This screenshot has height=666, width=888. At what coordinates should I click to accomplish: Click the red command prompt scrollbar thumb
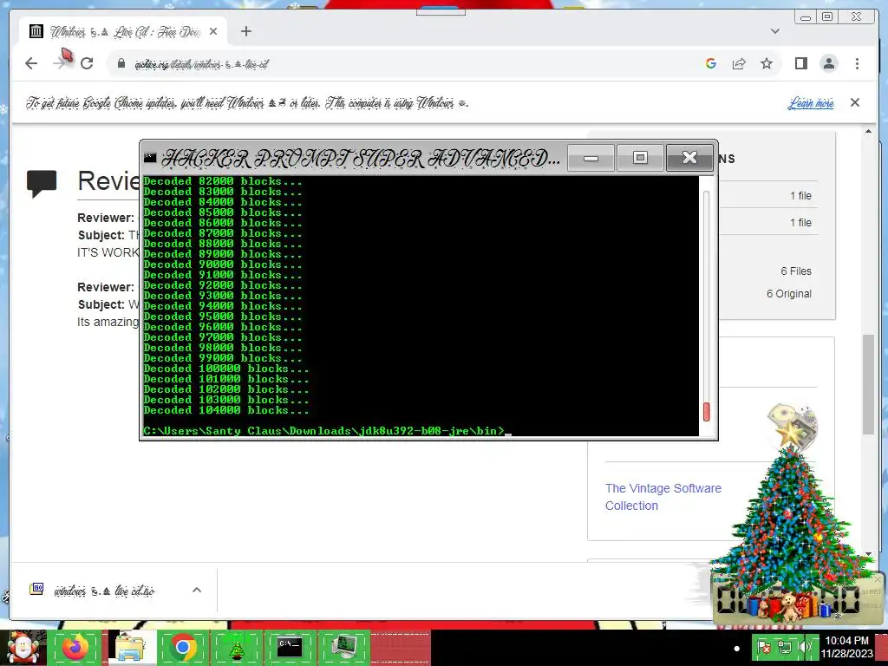(706, 412)
